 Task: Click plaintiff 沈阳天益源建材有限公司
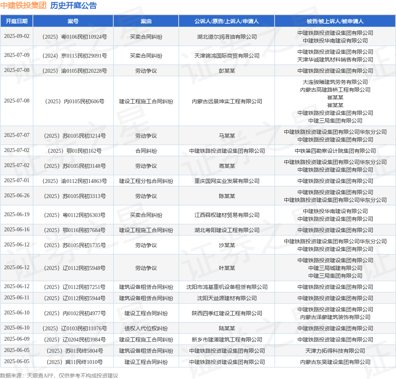pos(227,298)
